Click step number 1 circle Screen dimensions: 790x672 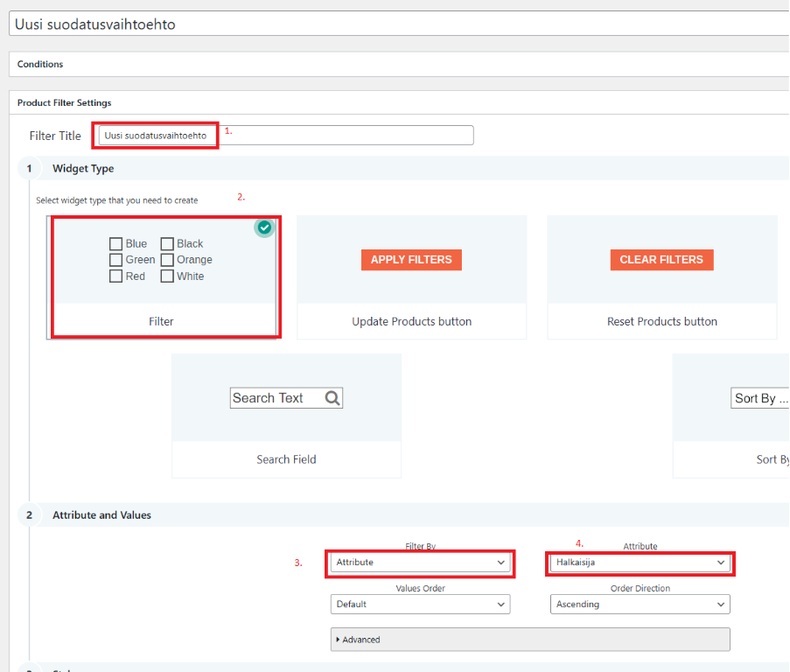pos(29,168)
